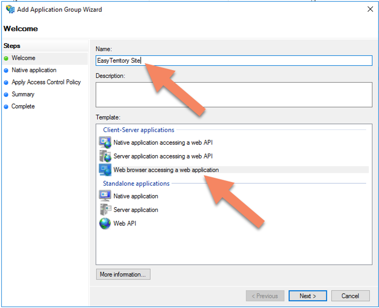The image size is (379, 308).
Task: Open More information dialog
Action: [123, 274]
